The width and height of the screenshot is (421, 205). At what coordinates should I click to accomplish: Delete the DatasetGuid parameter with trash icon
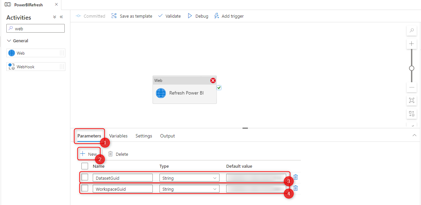[296, 177]
